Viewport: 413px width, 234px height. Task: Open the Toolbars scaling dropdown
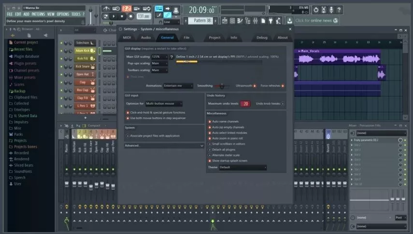coord(159,70)
